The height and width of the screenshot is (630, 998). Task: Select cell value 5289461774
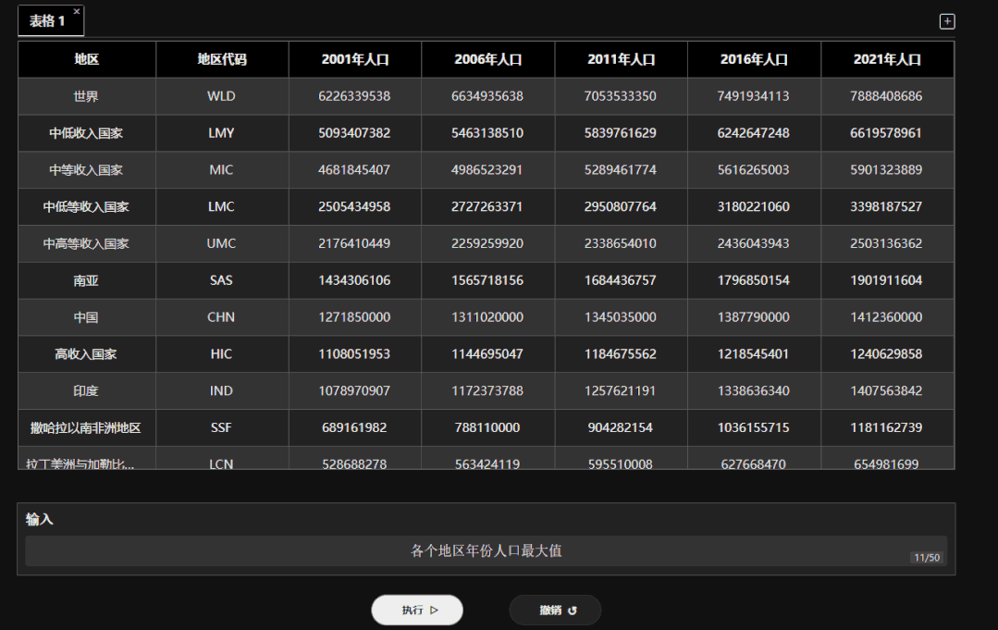pos(621,170)
